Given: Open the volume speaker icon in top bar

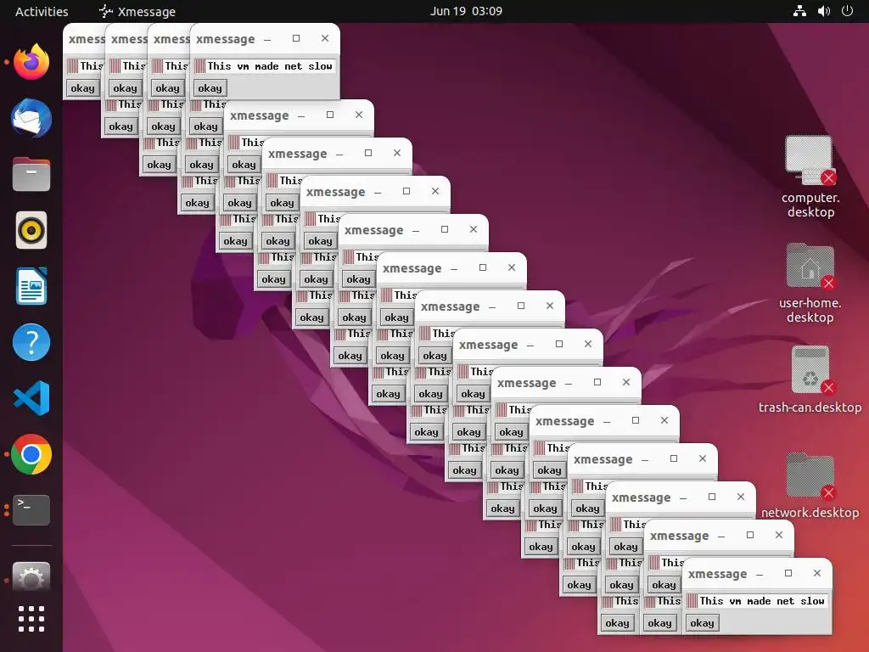Looking at the screenshot, I should [824, 11].
